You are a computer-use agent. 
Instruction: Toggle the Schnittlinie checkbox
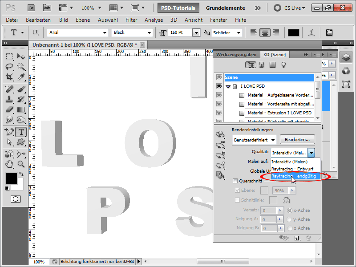(237, 200)
